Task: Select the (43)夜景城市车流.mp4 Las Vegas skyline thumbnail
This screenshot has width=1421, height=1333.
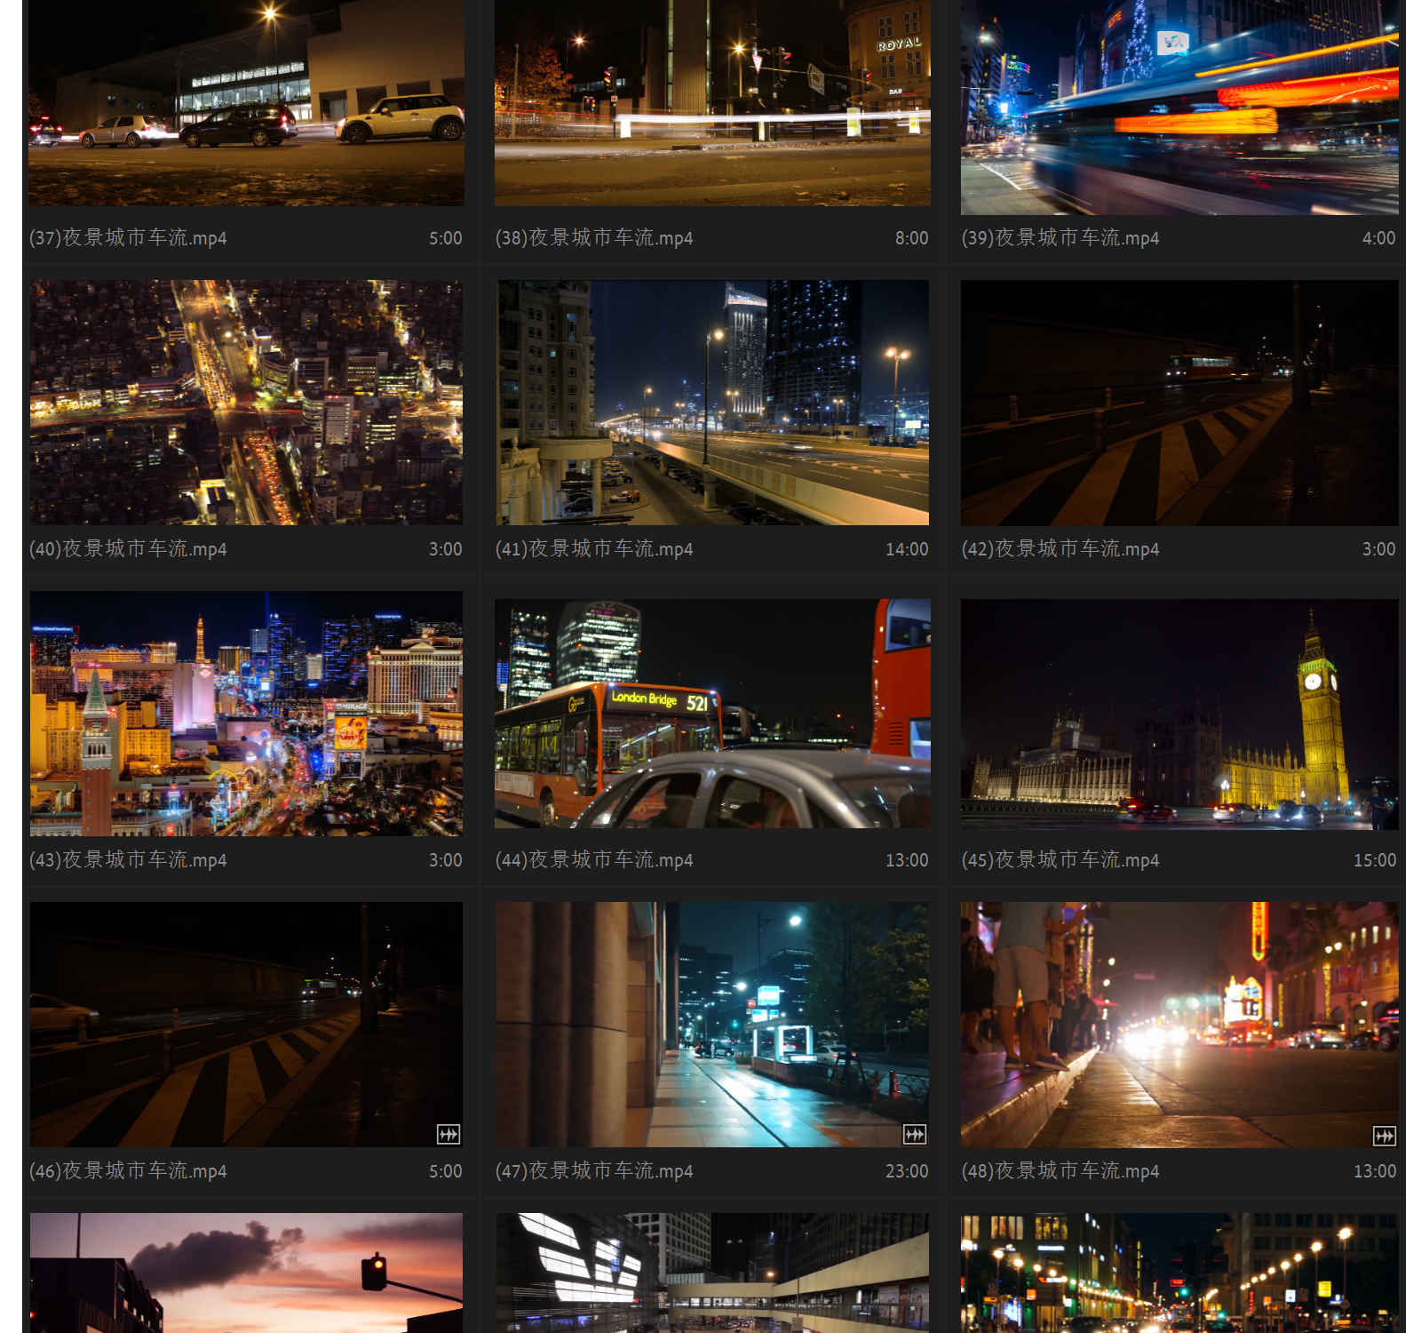Action: 246,714
